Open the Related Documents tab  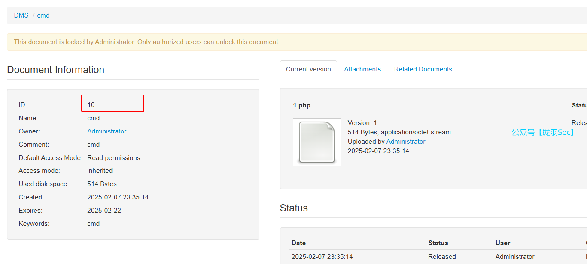click(423, 69)
